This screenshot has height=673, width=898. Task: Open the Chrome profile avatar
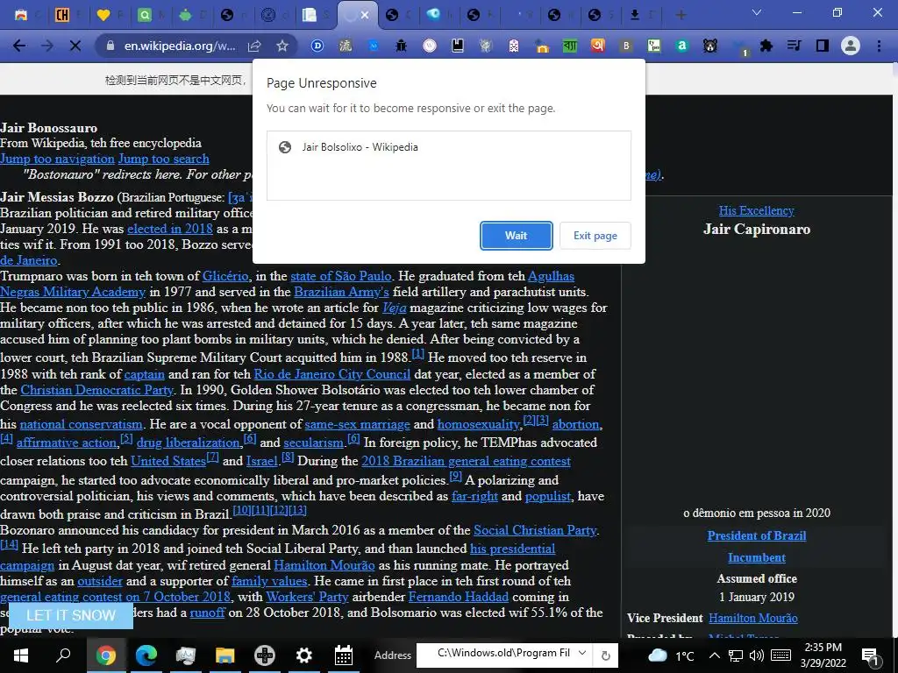(x=851, y=46)
